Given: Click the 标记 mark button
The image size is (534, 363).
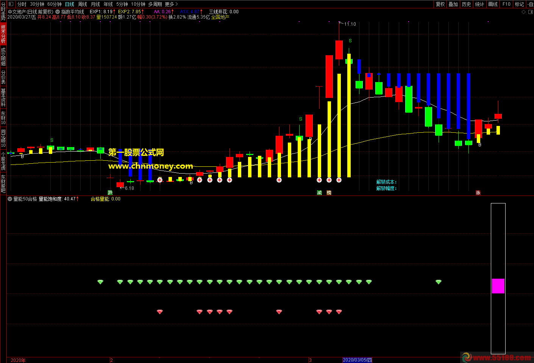Looking at the screenshot, I should pyautogui.click(x=519, y=4).
